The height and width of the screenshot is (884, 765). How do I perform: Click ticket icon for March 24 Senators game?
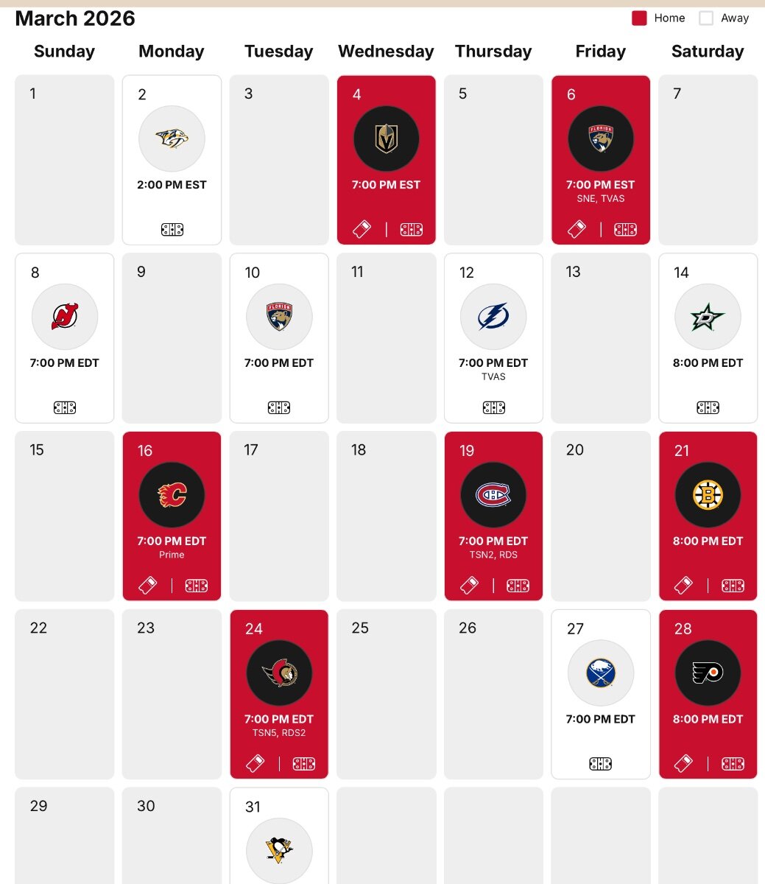coord(255,764)
